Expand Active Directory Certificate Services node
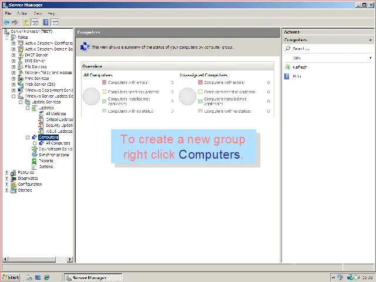 click(x=14, y=43)
